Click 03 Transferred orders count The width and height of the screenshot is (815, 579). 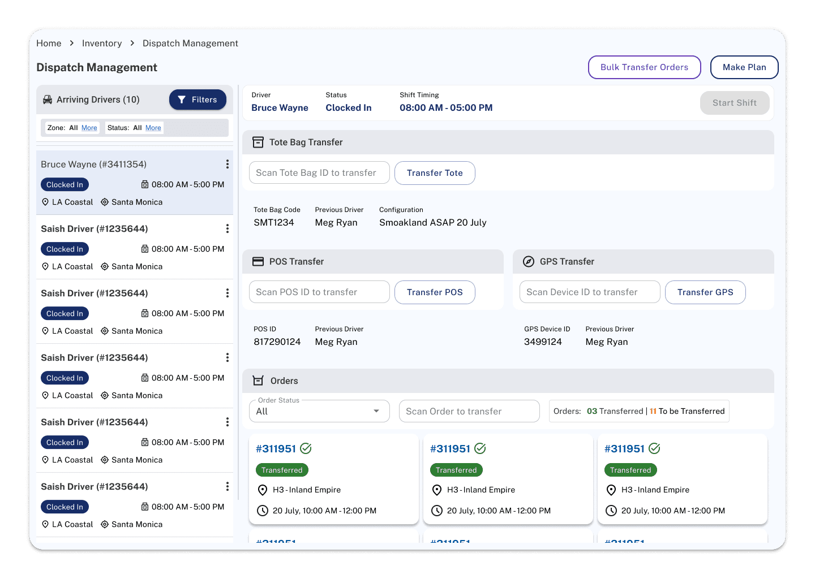click(x=615, y=411)
